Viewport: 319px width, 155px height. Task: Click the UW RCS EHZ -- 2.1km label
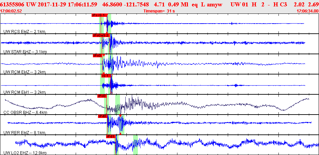coord(25,31)
